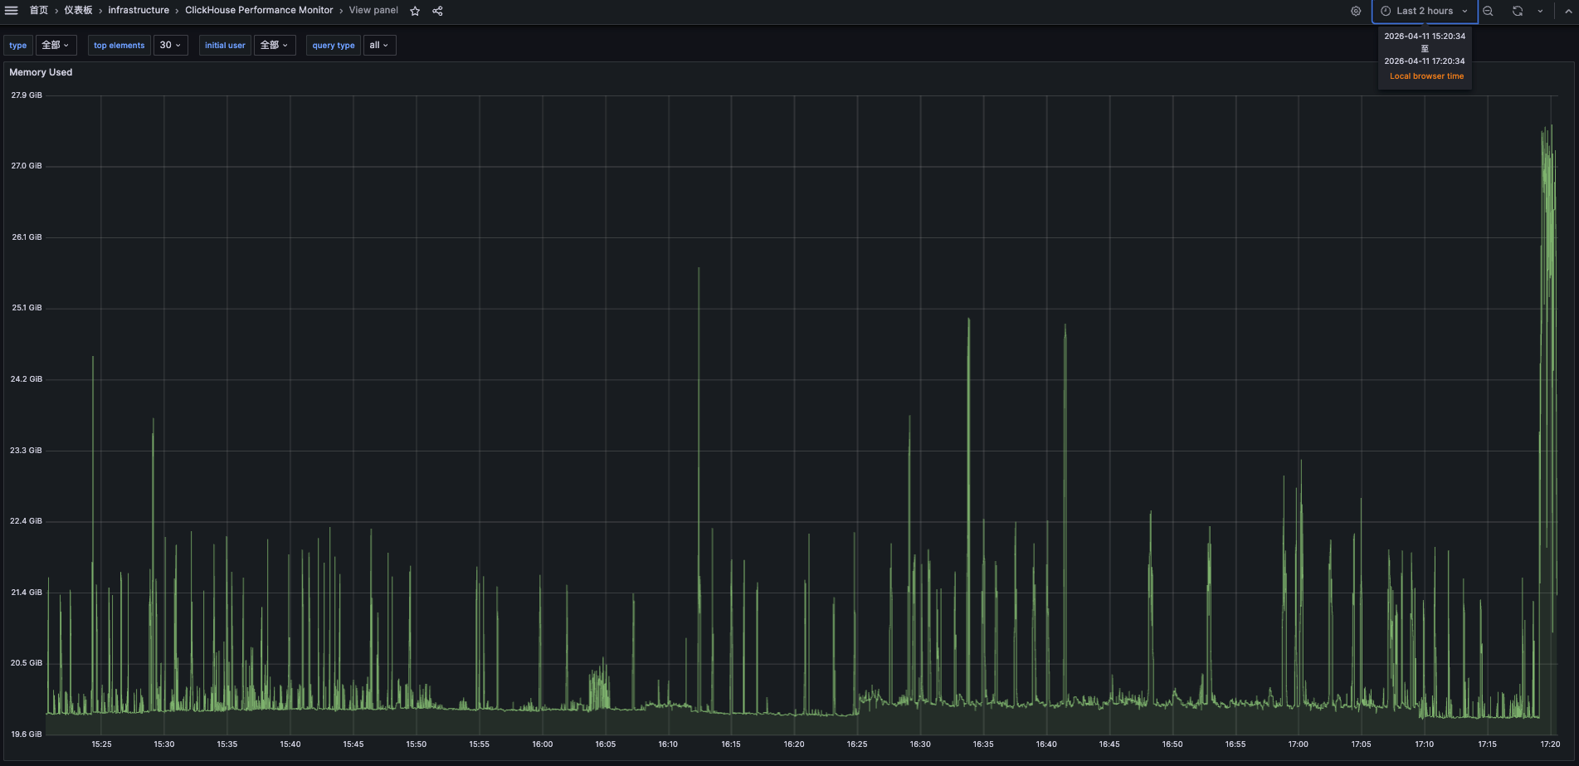The image size is (1579, 766).
Task: Open dashboard settings via the gear icon
Action: [x=1356, y=11]
